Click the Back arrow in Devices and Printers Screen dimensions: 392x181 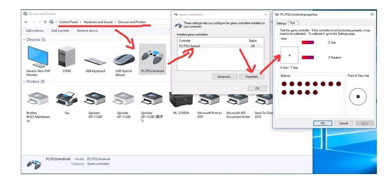click(x=26, y=22)
